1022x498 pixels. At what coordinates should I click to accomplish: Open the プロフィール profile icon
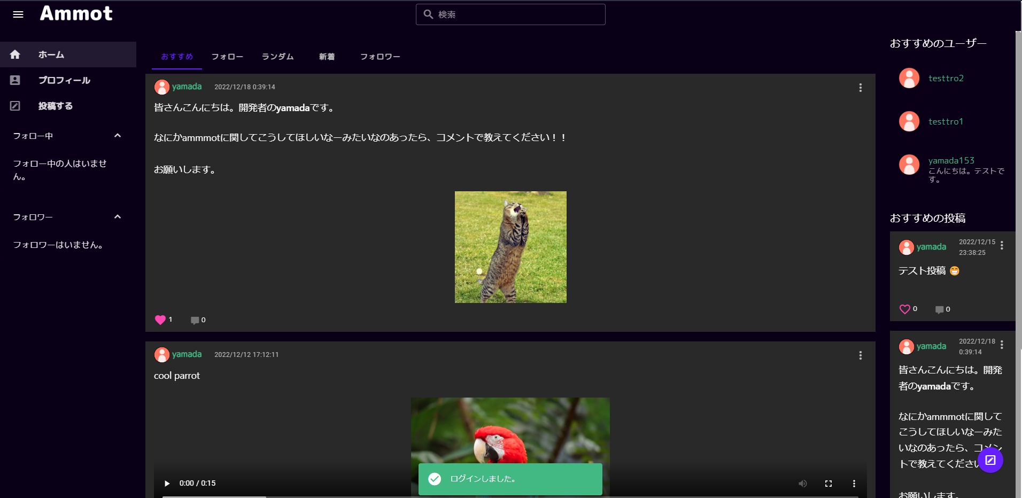click(15, 80)
